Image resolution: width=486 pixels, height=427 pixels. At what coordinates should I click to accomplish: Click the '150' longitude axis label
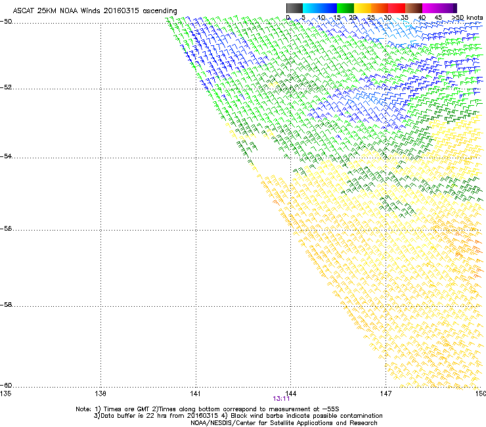point(481,393)
